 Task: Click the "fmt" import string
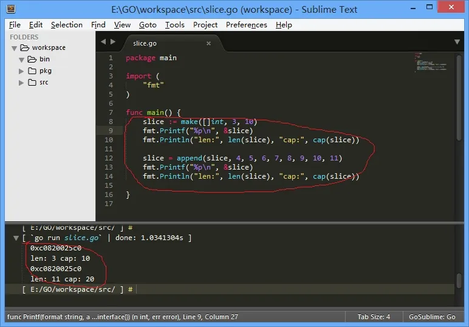pyautogui.click(x=153, y=85)
